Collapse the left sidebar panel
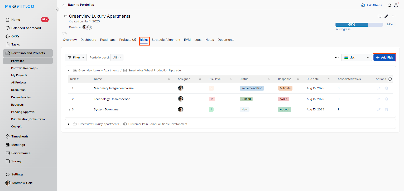This screenshot has height=191, width=404. (57, 10)
